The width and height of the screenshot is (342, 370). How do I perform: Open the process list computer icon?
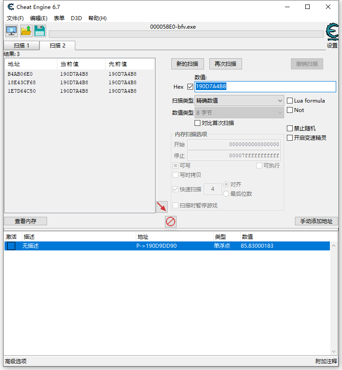click(x=12, y=31)
